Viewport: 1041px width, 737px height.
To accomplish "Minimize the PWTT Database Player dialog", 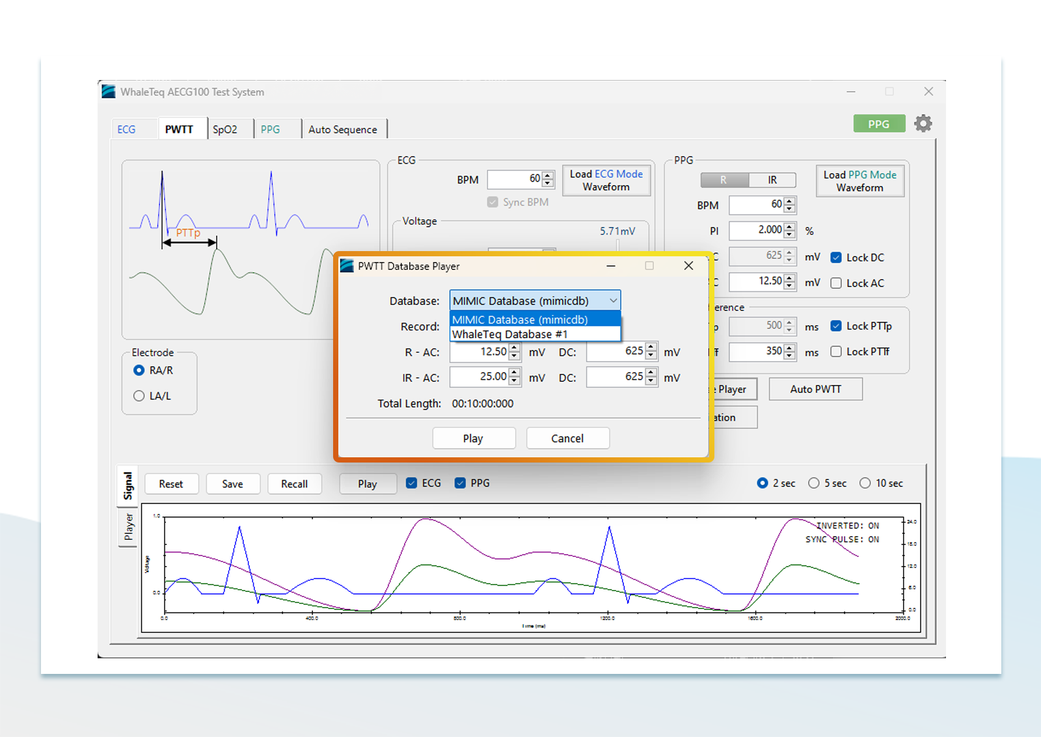I will (x=611, y=265).
